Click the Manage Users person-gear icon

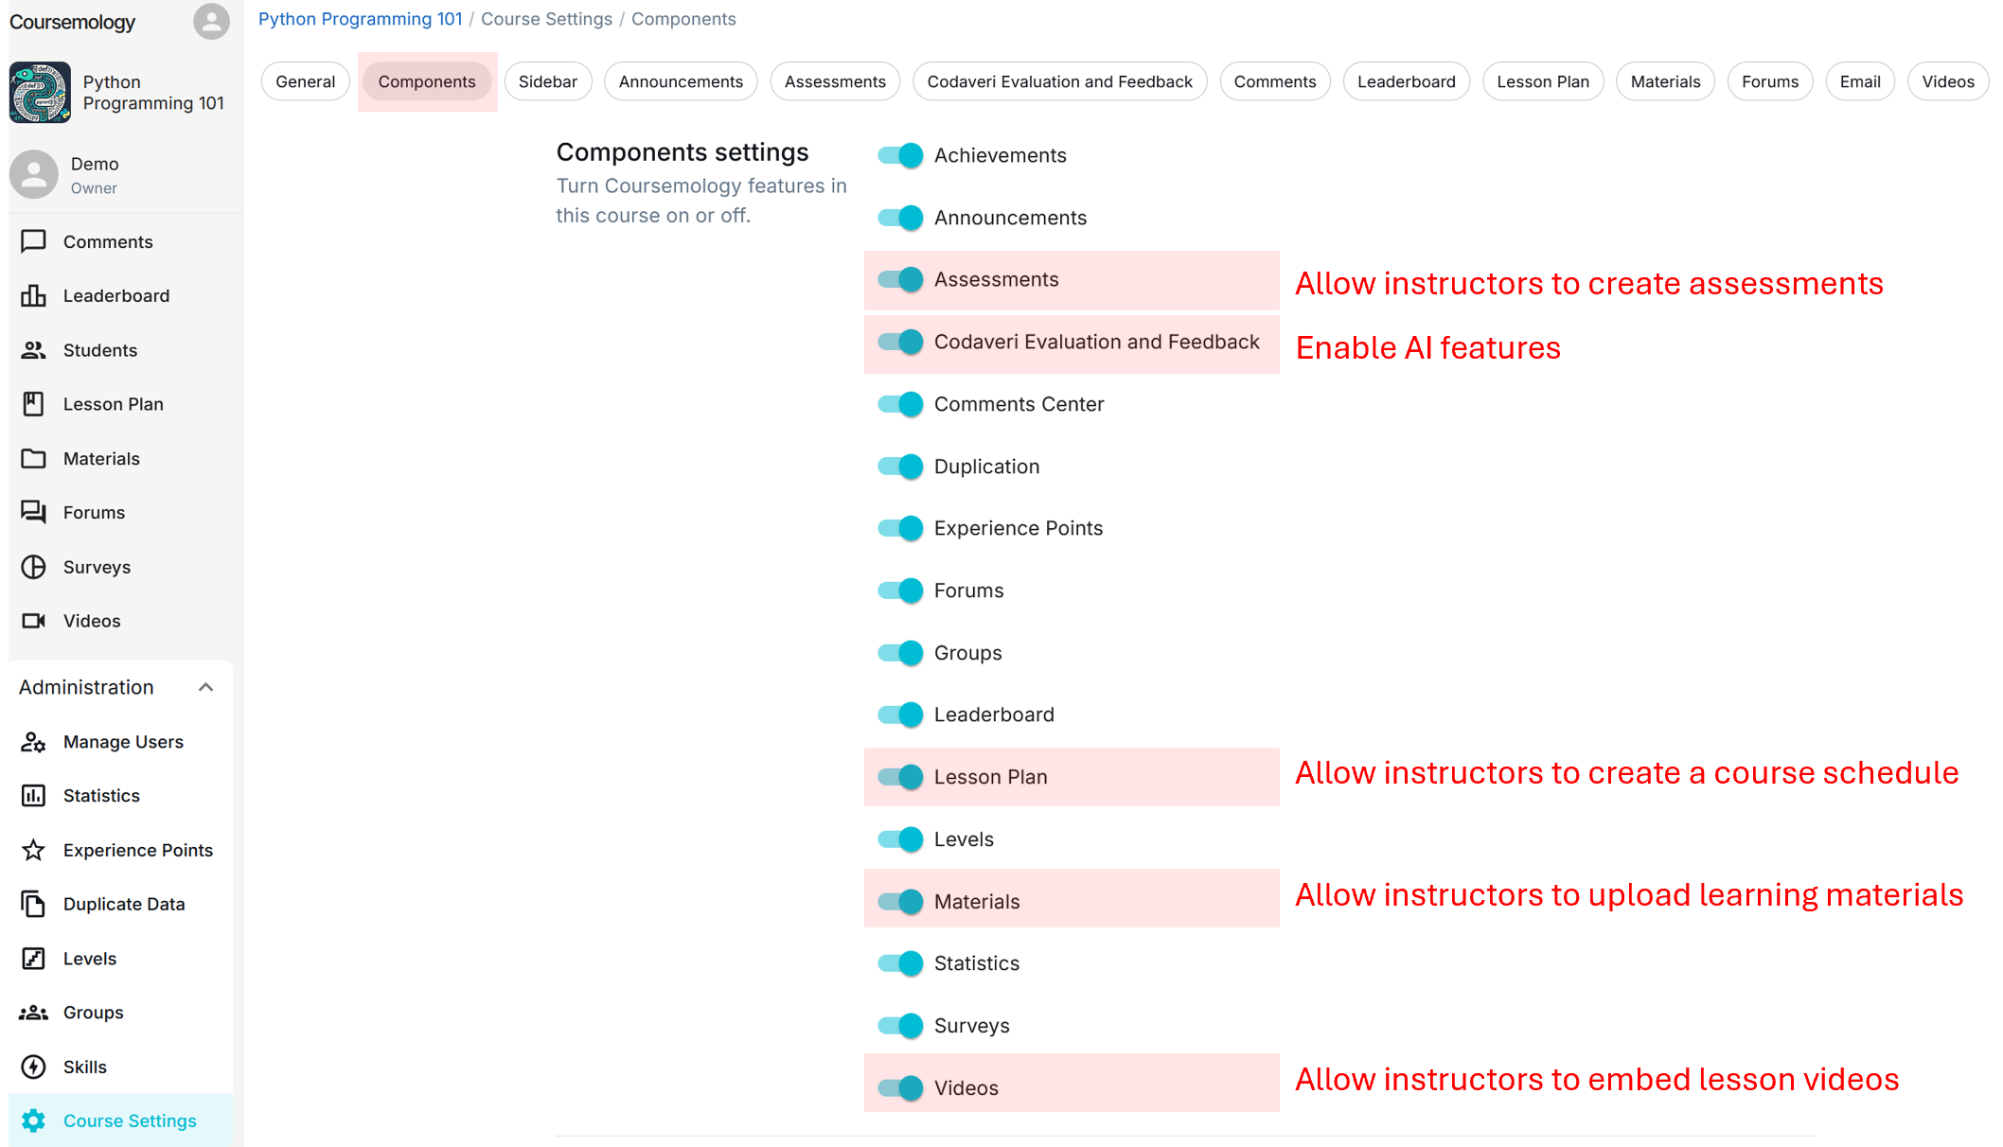pos(33,742)
